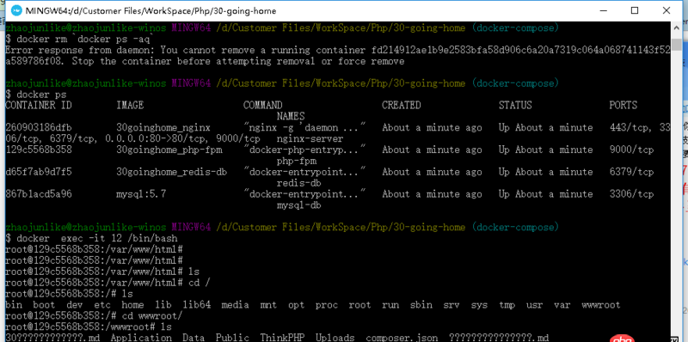
Task: Click container ID d65f7ab9d7f5
Action: point(38,172)
